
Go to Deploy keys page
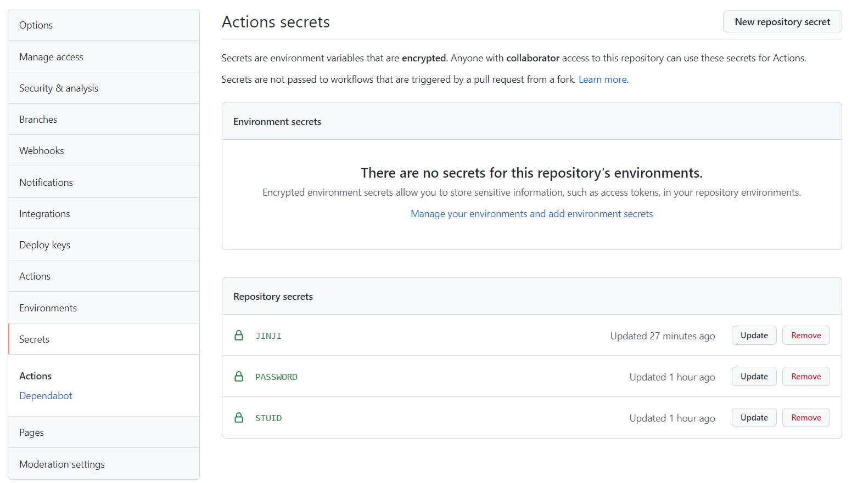[x=45, y=245]
